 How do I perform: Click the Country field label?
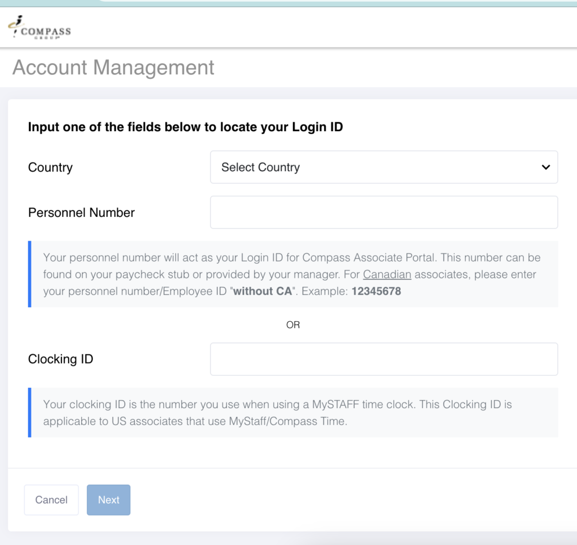50,167
